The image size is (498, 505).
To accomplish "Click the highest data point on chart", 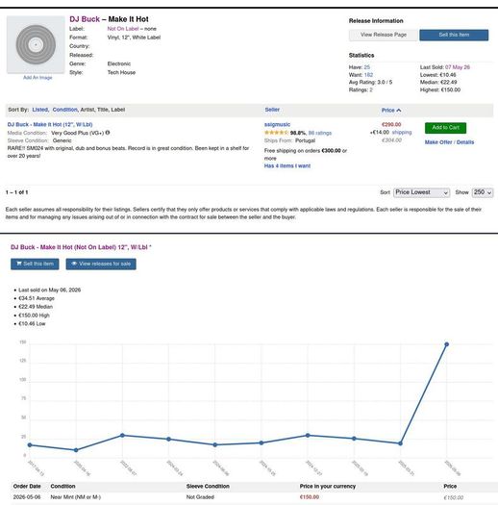I will (x=446, y=344).
